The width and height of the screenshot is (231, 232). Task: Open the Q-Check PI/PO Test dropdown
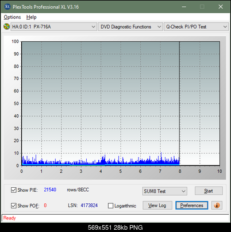click(x=196, y=27)
